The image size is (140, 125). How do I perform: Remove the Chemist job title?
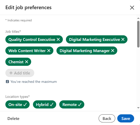click(27, 62)
